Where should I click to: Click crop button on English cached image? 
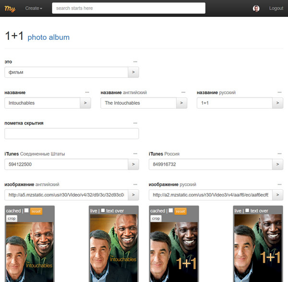coord(11,218)
